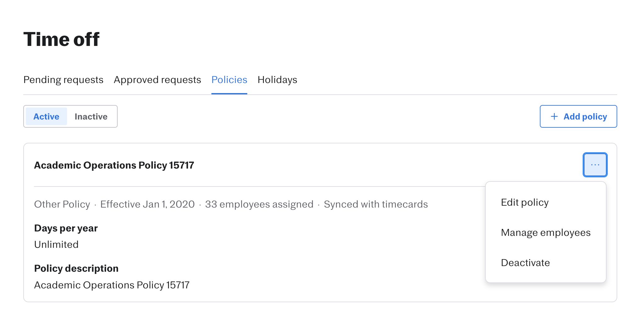Click the Synced with timecards label

pyautogui.click(x=376, y=204)
